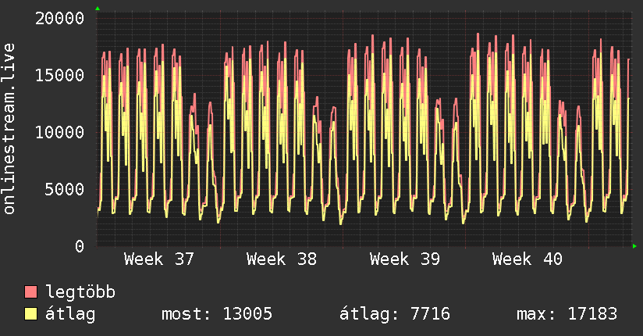643x336 pixels.
Task: Click the 15000 y-axis label
Action: point(59,75)
